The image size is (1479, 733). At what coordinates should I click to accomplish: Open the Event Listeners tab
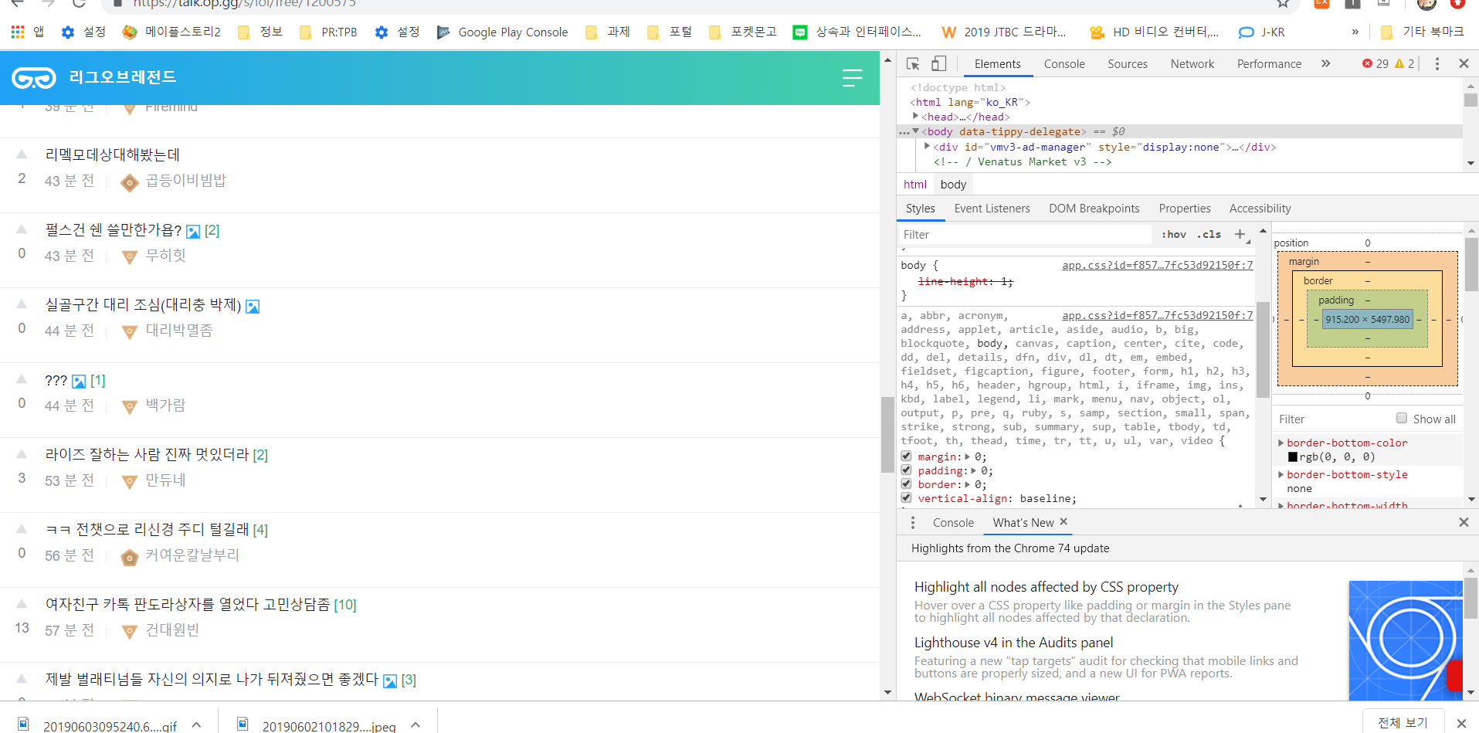(x=992, y=209)
